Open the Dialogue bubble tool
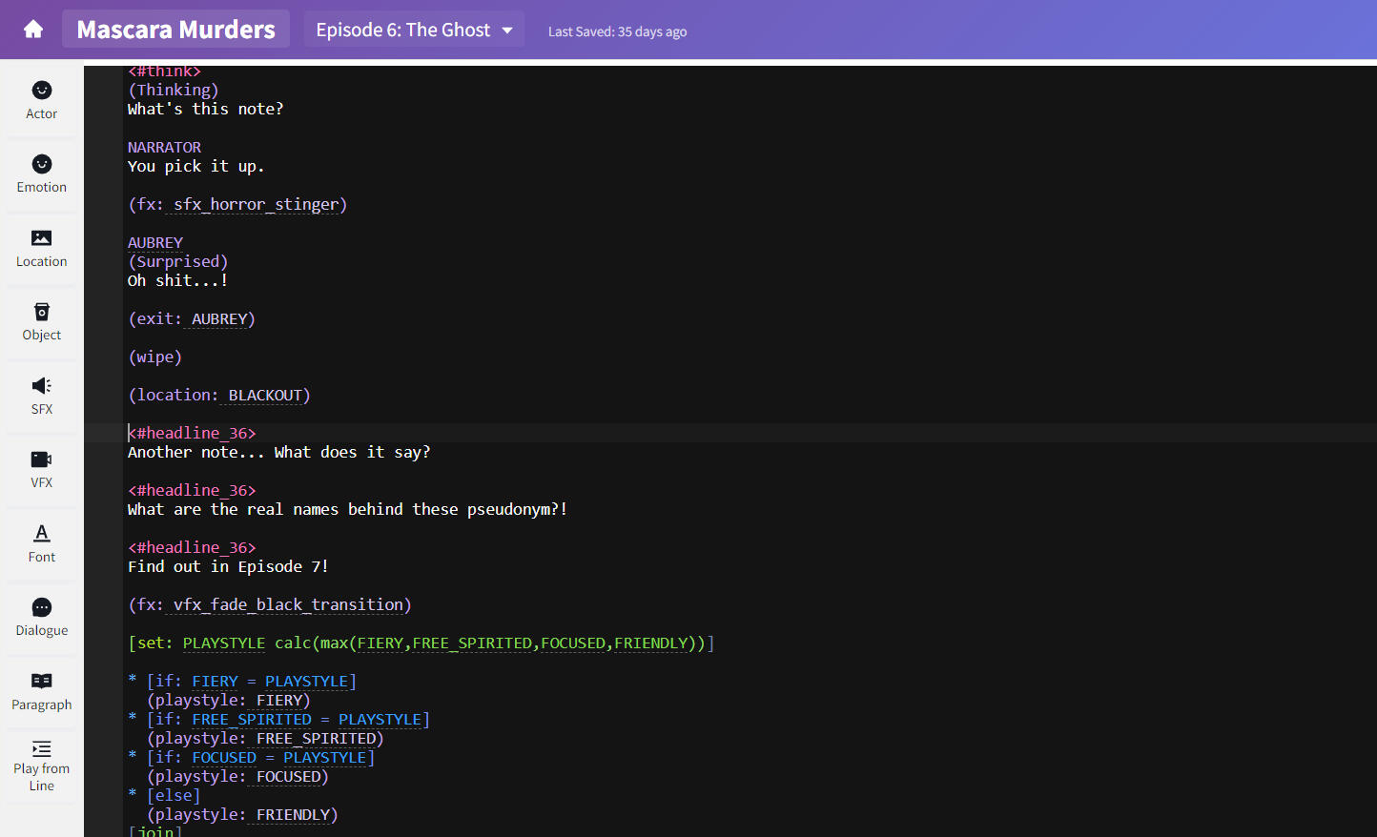Viewport: 1377px width, 837px height. [42, 617]
